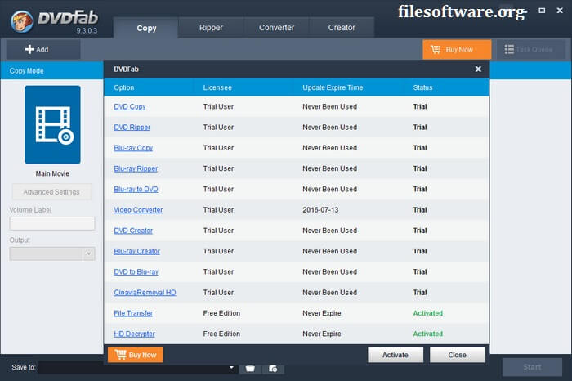Click the Close button in dialog

[x=457, y=355]
